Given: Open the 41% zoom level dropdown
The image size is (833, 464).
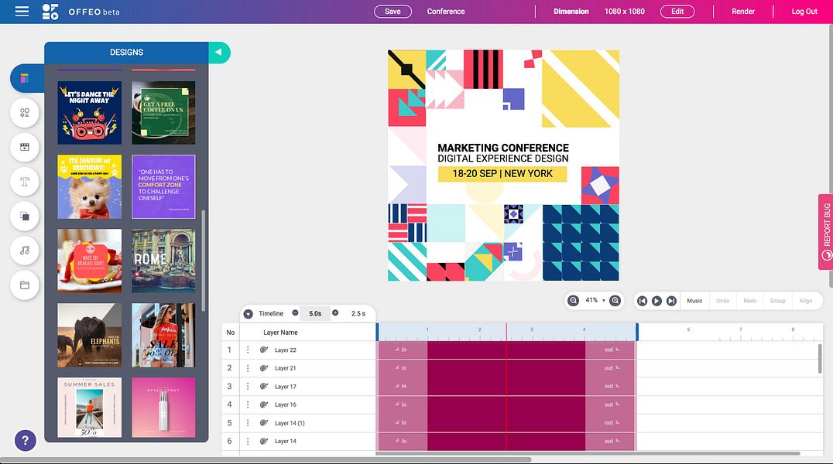Looking at the screenshot, I should 595,301.
